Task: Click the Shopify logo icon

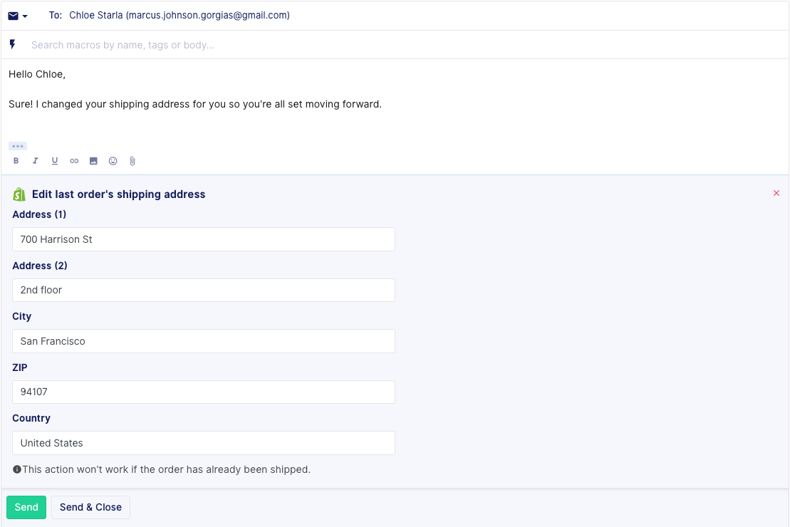Action: click(19, 194)
